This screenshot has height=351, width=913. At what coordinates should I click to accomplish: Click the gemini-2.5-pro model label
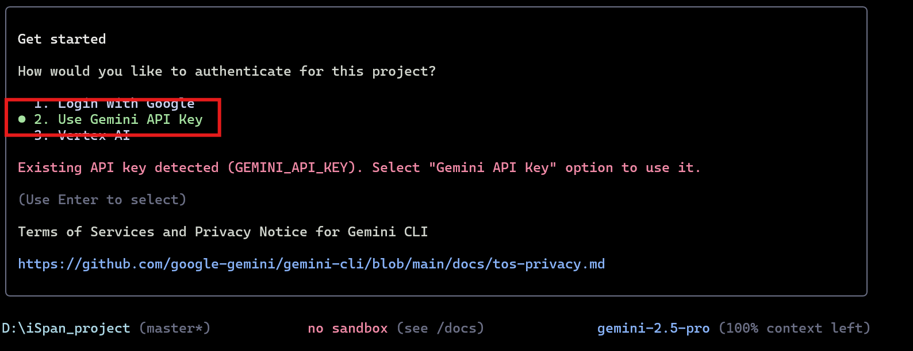[653, 328]
